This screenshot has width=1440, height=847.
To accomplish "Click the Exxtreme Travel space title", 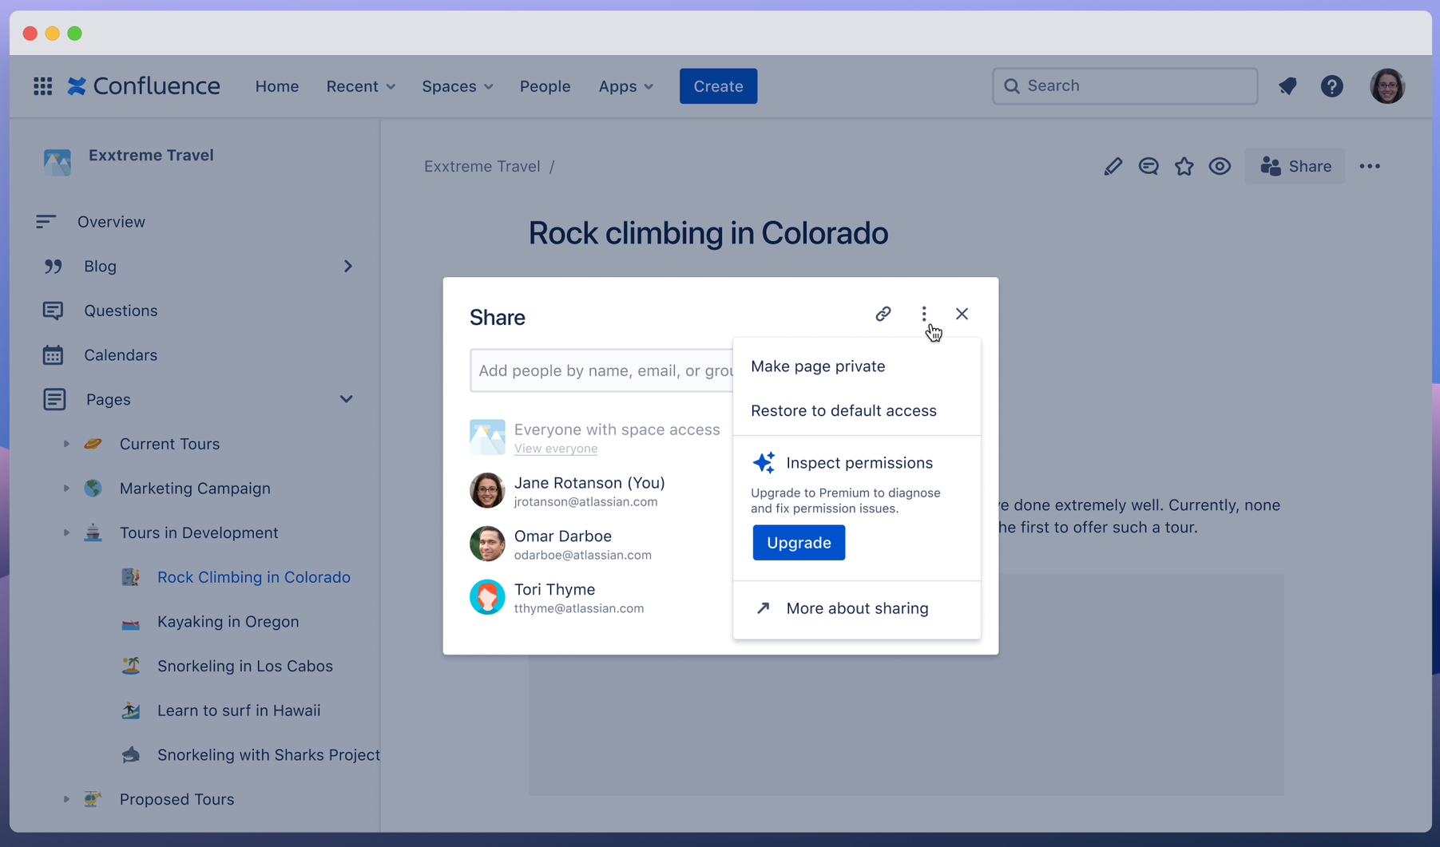I will pos(151,155).
